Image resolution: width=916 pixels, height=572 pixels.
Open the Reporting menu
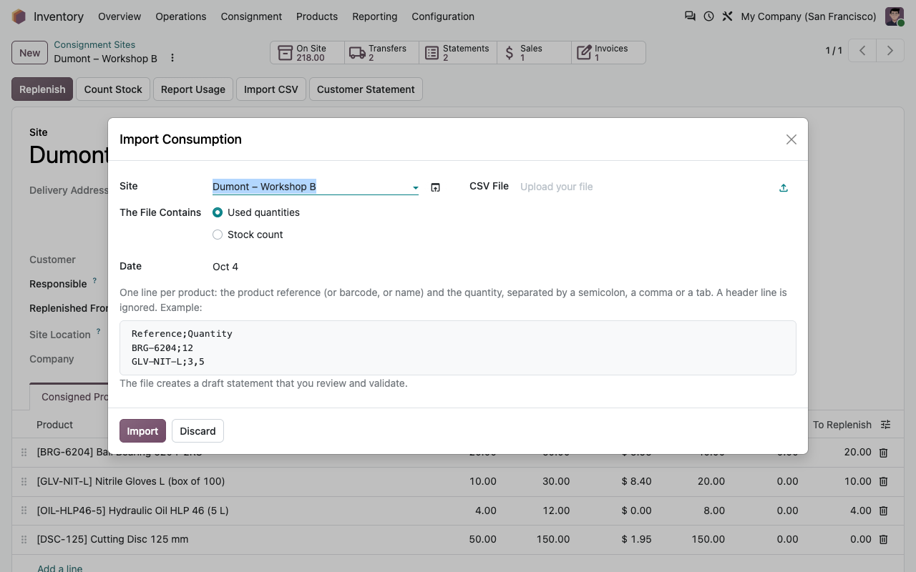coord(375,16)
